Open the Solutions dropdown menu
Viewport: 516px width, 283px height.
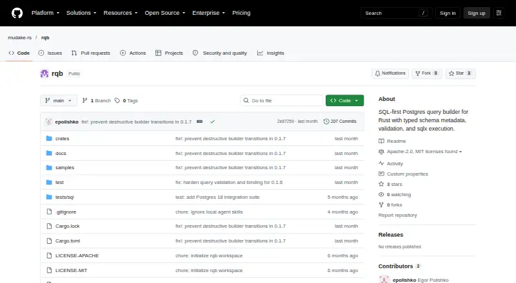coord(81,13)
